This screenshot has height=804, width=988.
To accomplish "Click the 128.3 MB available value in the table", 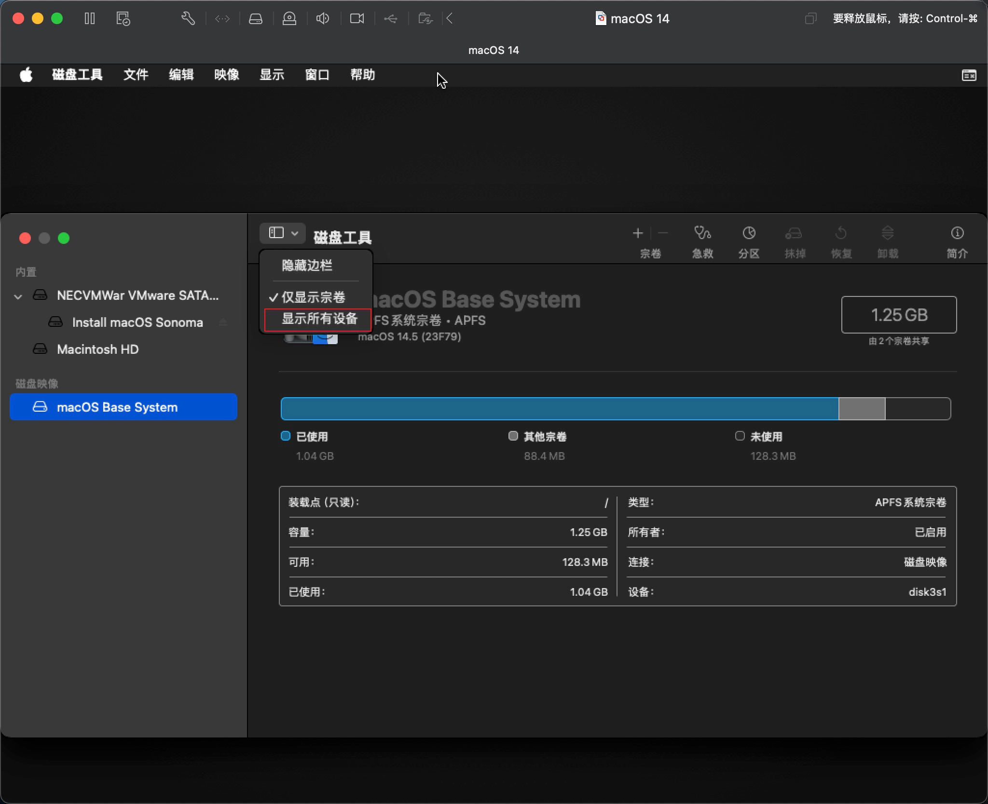I will (585, 562).
